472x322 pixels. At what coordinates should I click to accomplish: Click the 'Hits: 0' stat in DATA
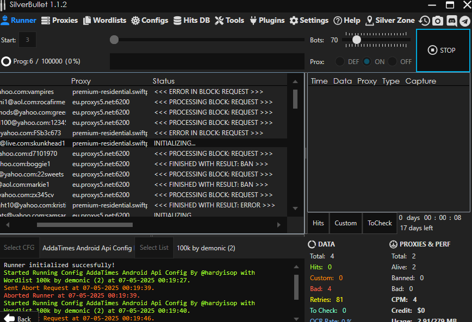[x=321, y=267]
